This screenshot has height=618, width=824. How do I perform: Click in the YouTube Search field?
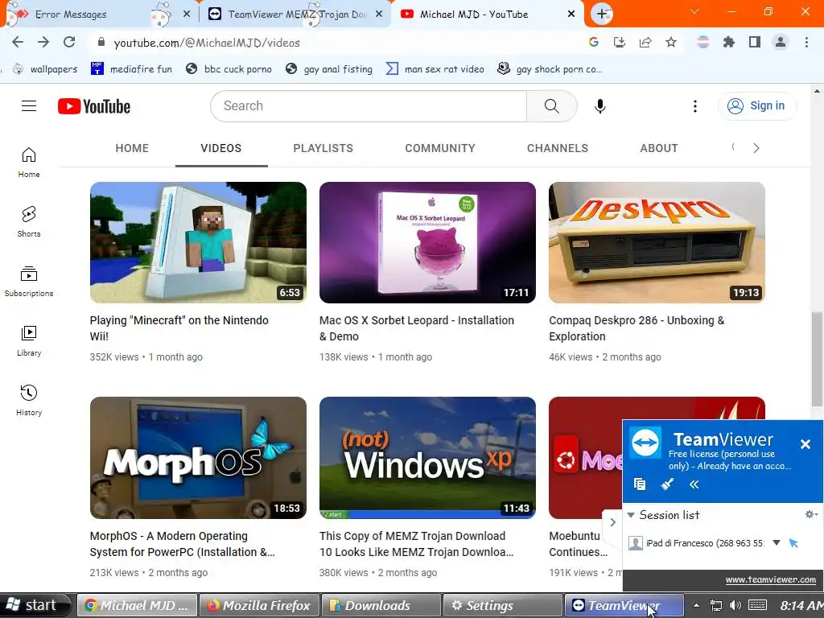tap(369, 106)
